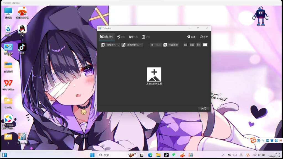The width and height of the screenshot is (283, 159).
Task: Click 添加文件夹... button
Action: [132, 45]
